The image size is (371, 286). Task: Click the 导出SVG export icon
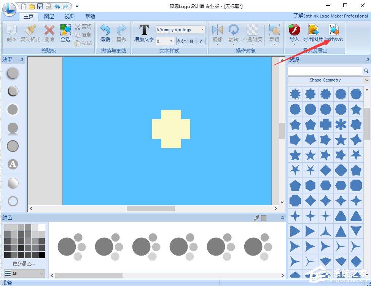click(x=334, y=30)
